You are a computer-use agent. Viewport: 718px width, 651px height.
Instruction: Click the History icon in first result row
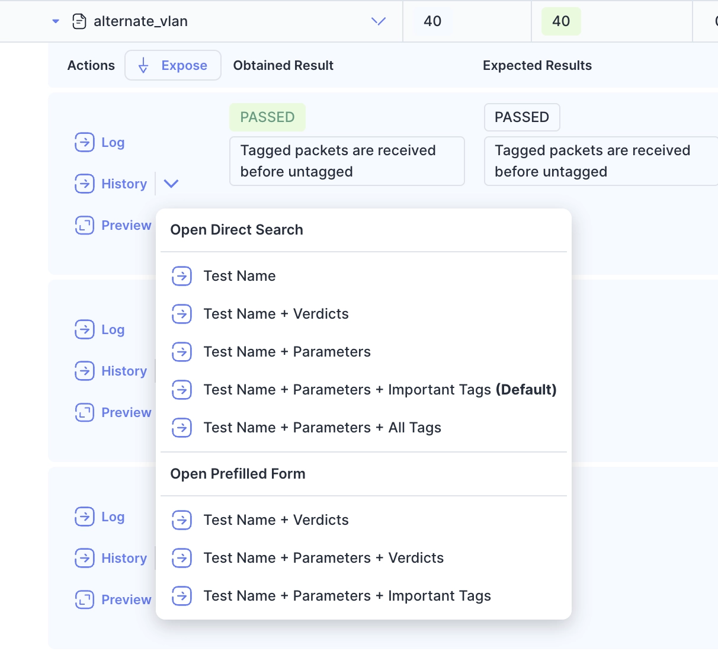coord(84,184)
